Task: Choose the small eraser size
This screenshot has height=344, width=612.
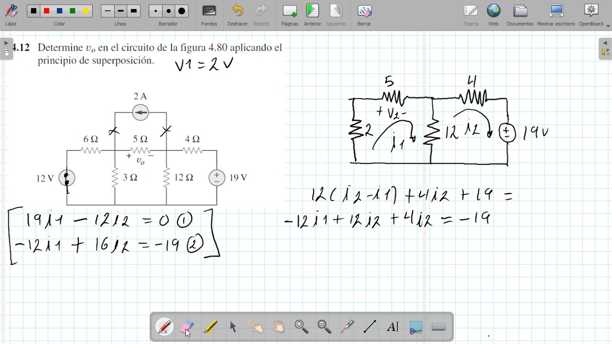Action: (155, 11)
